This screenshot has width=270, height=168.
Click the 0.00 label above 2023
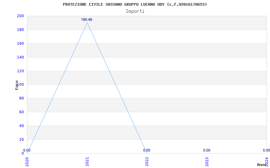click(207, 150)
